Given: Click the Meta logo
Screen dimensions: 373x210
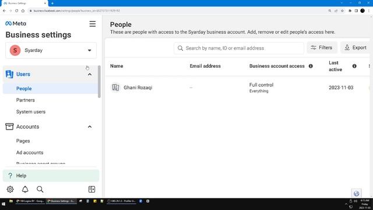Looking at the screenshot, I should (x=16, y=23).
